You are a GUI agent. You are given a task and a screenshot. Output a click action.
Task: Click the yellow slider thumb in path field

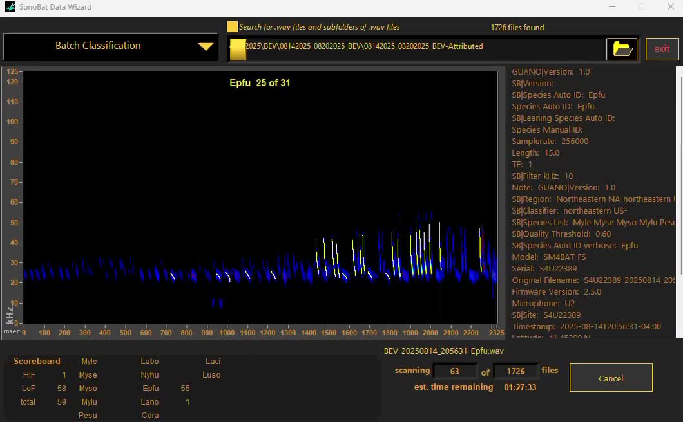(238, 50)
